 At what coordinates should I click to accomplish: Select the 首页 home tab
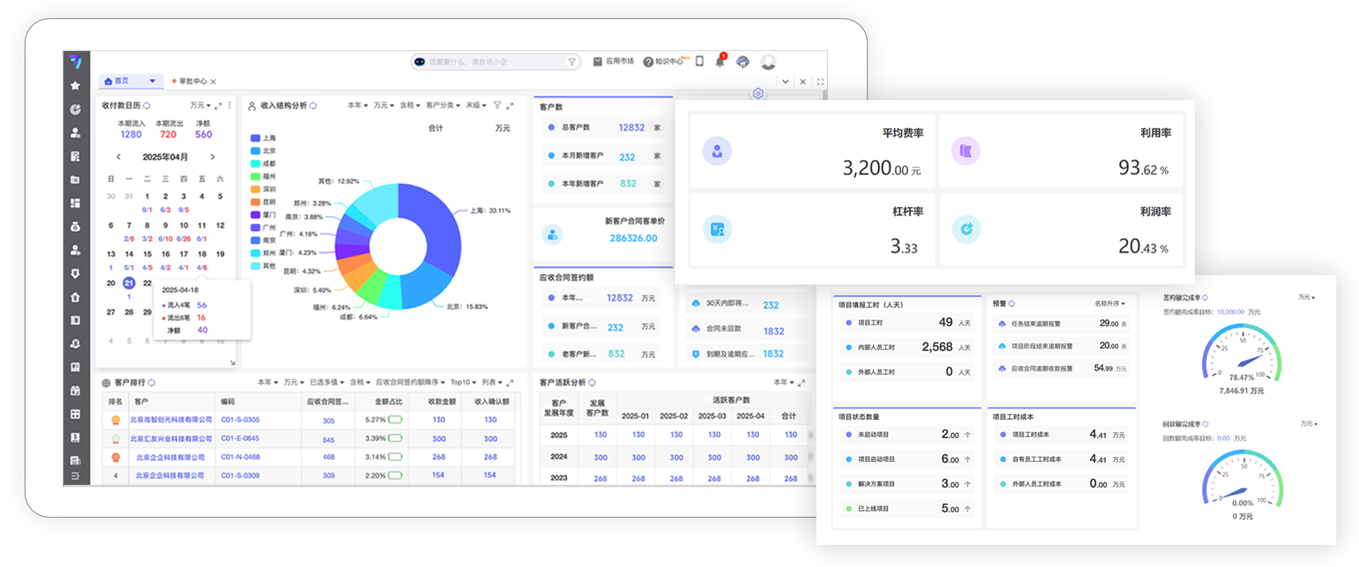coord(122,81)
